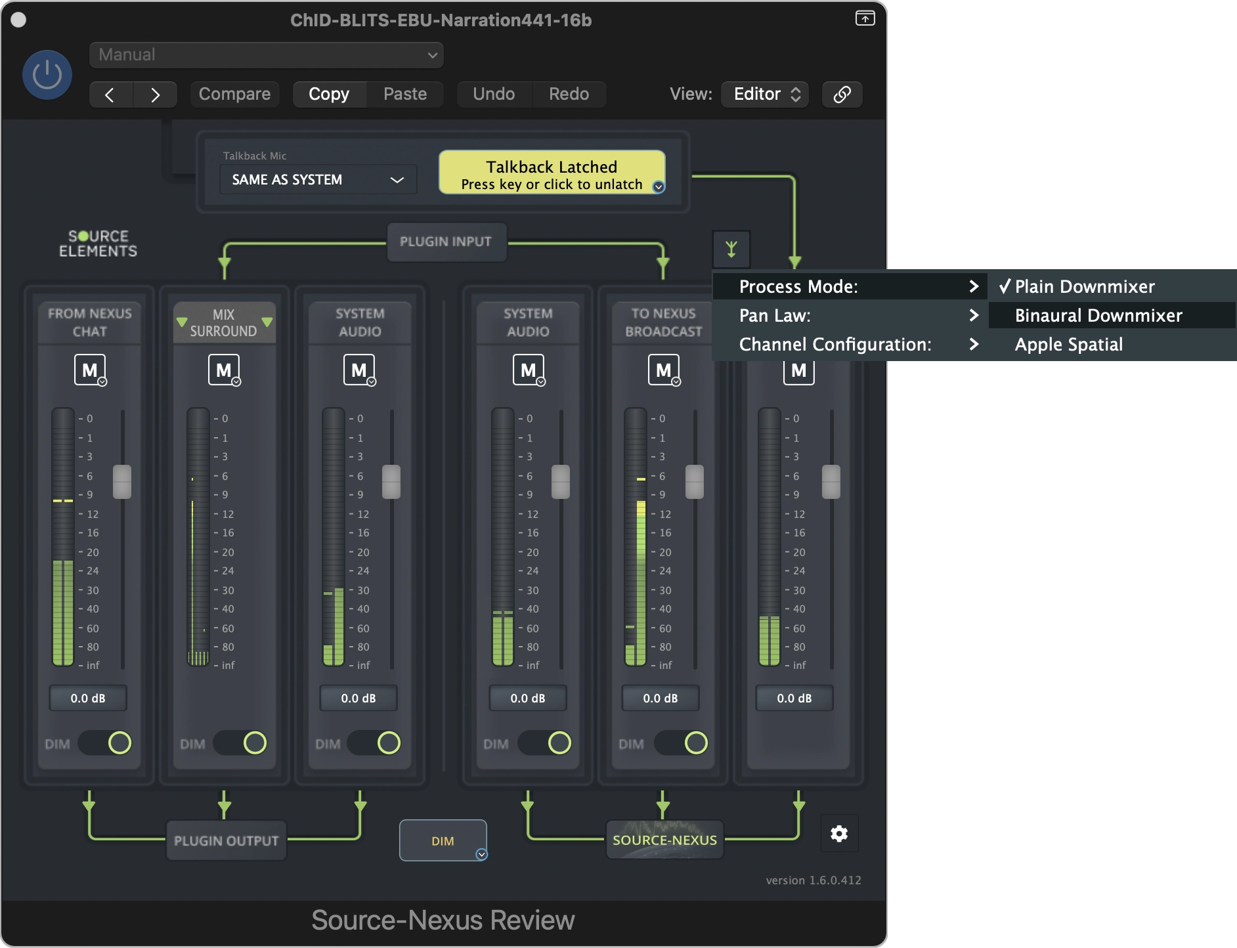The image size is (1237, 948).
Task: Expand the Channel Configuration submenu
Action: tap(850, 344)
